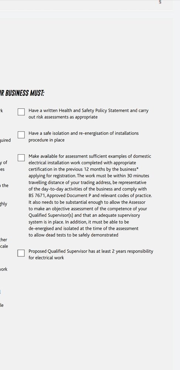Click the 'applying for registration' sentence line

[x=89, y=176]
